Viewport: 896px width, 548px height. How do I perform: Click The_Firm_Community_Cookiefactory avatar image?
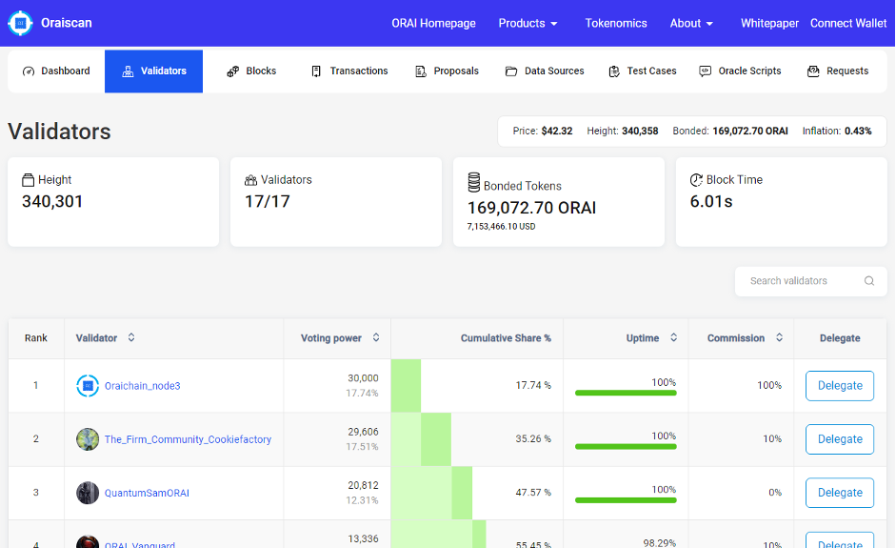pos(88,439)
